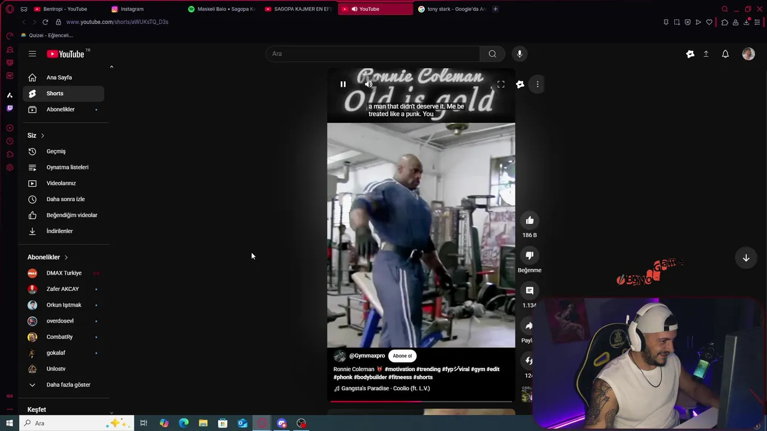Open DMAX Turkiye channel
Viewport: 767px width, 431px height.
pos(64,273)
